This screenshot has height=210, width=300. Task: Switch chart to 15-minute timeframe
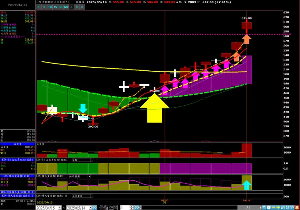point(55,7)
